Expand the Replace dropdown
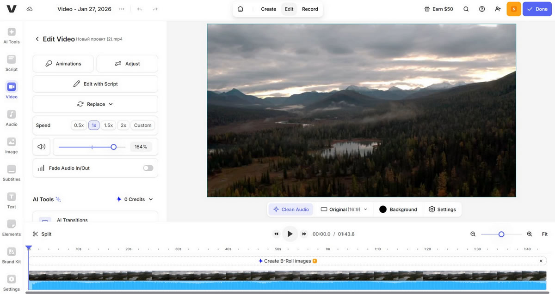 [95, 104]
